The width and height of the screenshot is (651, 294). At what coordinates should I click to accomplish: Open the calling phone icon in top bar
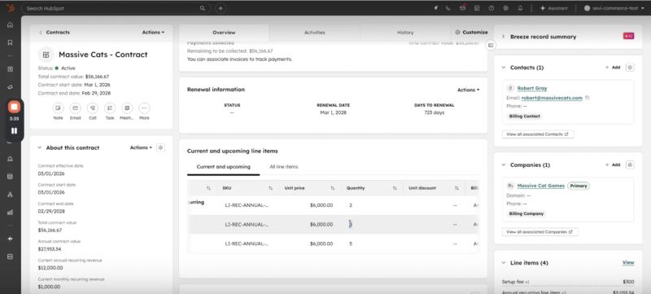[x=448, y=8]
